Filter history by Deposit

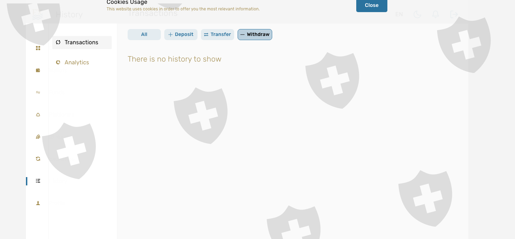(181, 35)
